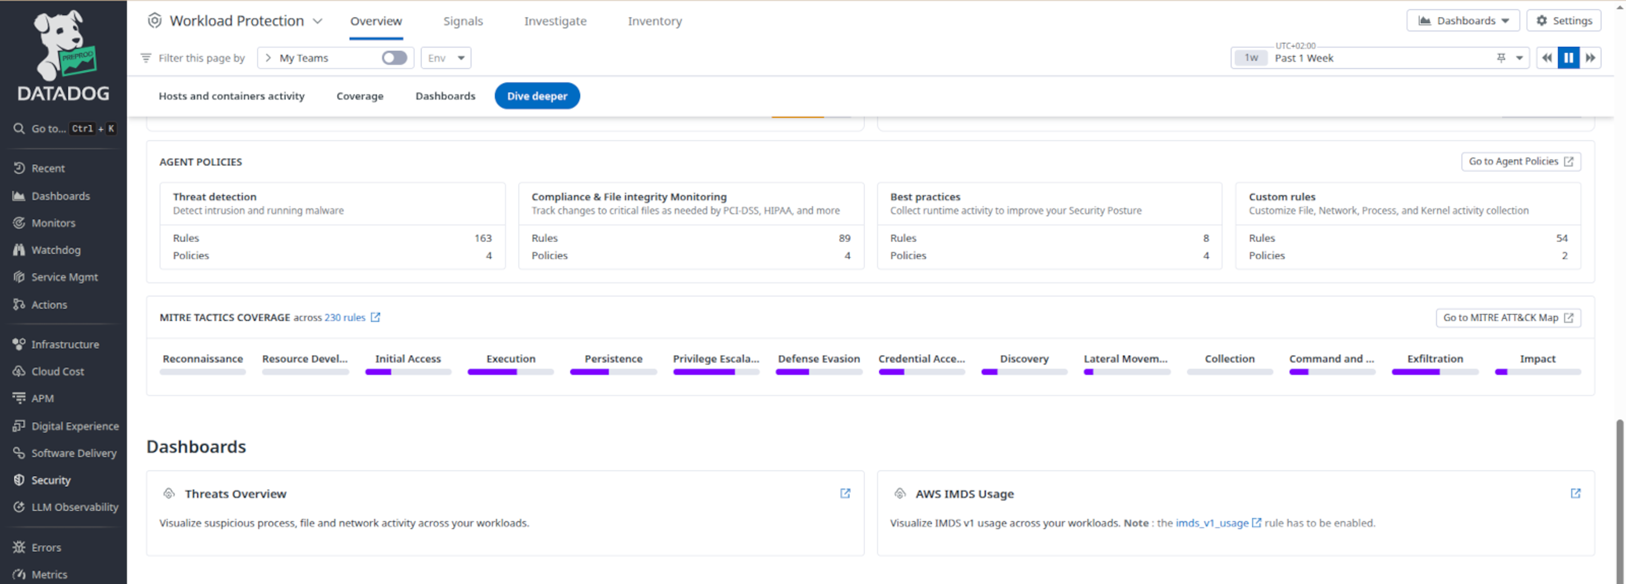The image size is (1626, 584).
Task: Open the Threats Overview dashboard via its external link icon
Action: [845, 494]
